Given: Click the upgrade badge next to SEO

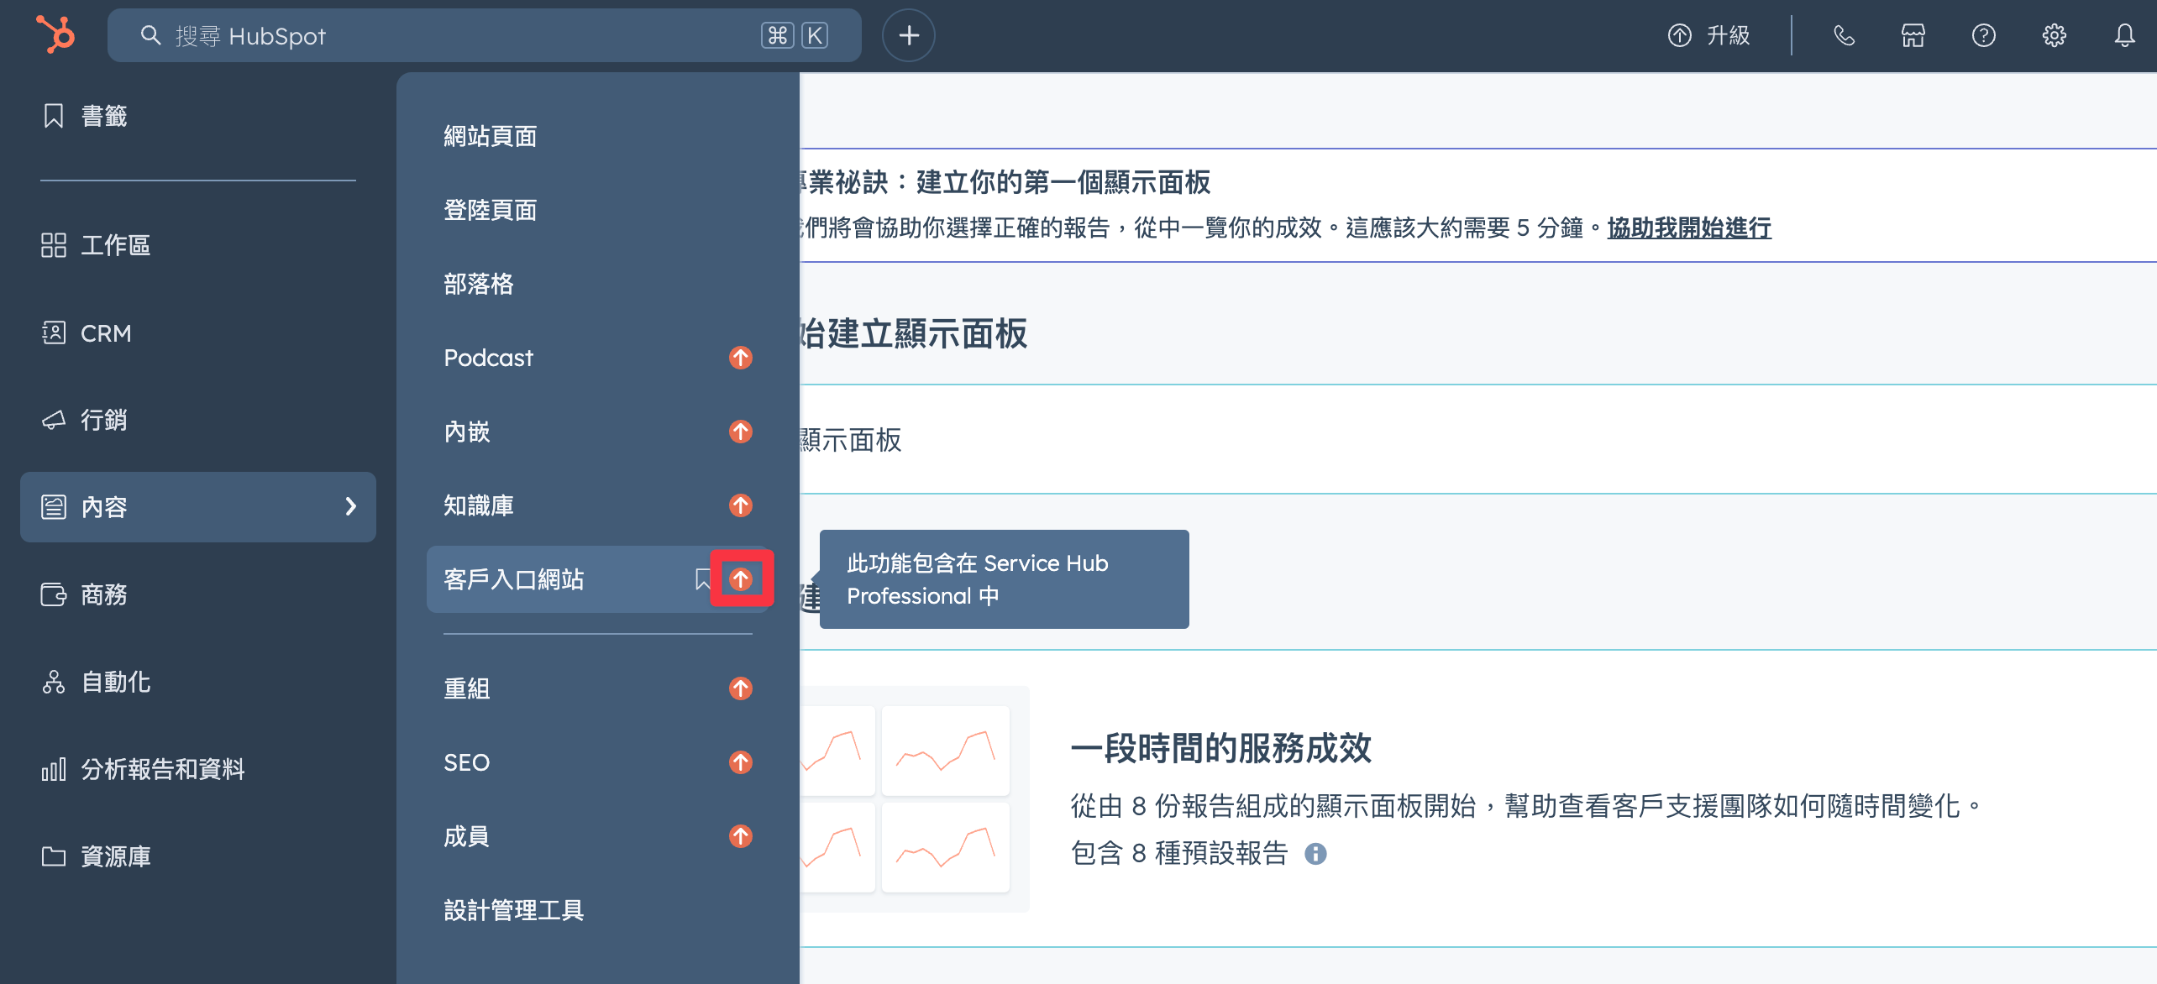Looking at the screenshot, I should click(741, 762).
